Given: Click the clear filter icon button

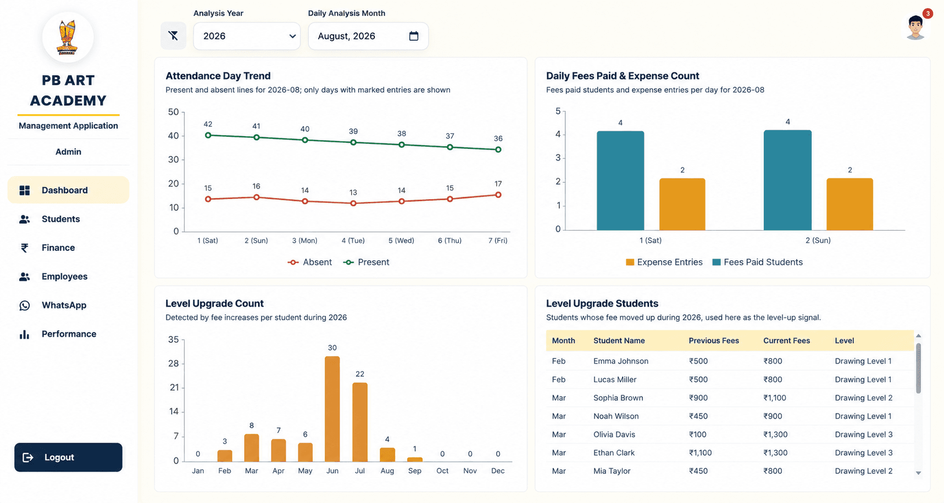Looking at the screenshot, I should [173, 36].
